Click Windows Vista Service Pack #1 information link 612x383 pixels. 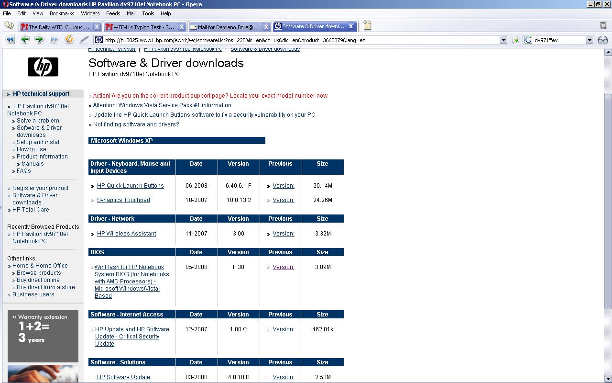tap(163, 105)
